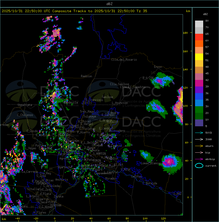Click the 'Tz 35' header text
The height and width of the screenshot is (222, 219).
coord(142,11)
